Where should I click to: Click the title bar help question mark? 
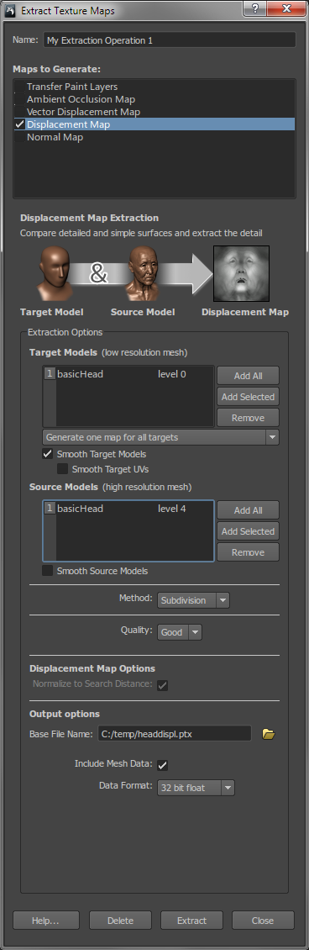point(254,8)
